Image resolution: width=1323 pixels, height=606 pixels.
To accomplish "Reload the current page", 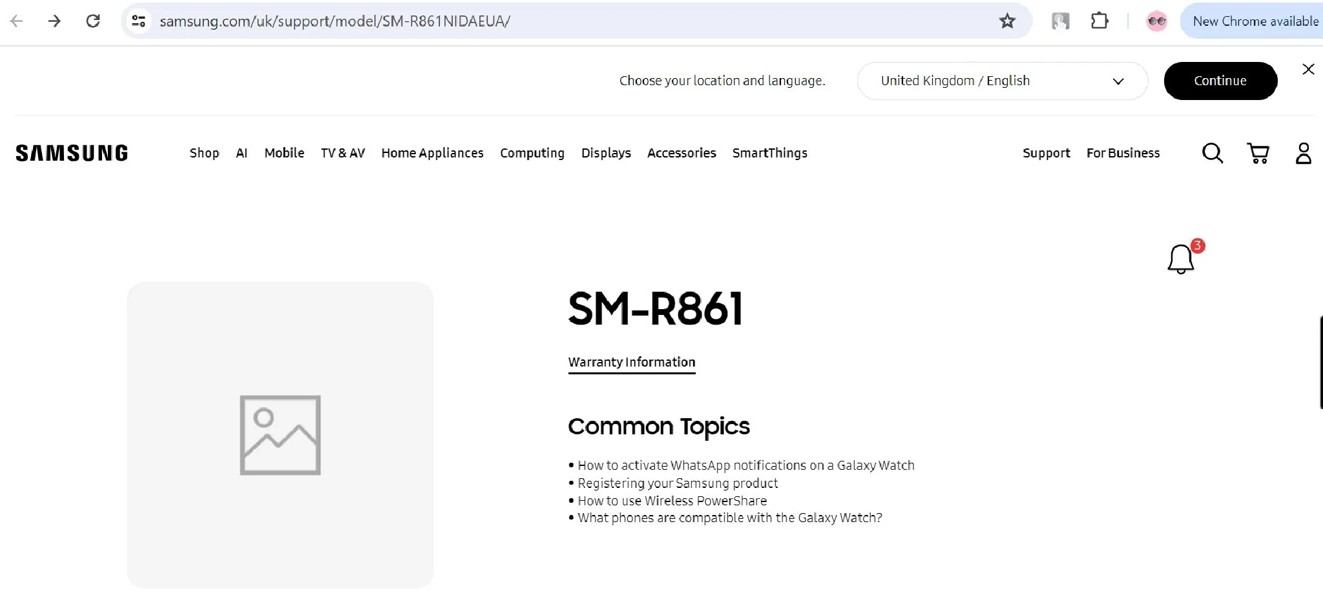I will click(x=94, y=21).
